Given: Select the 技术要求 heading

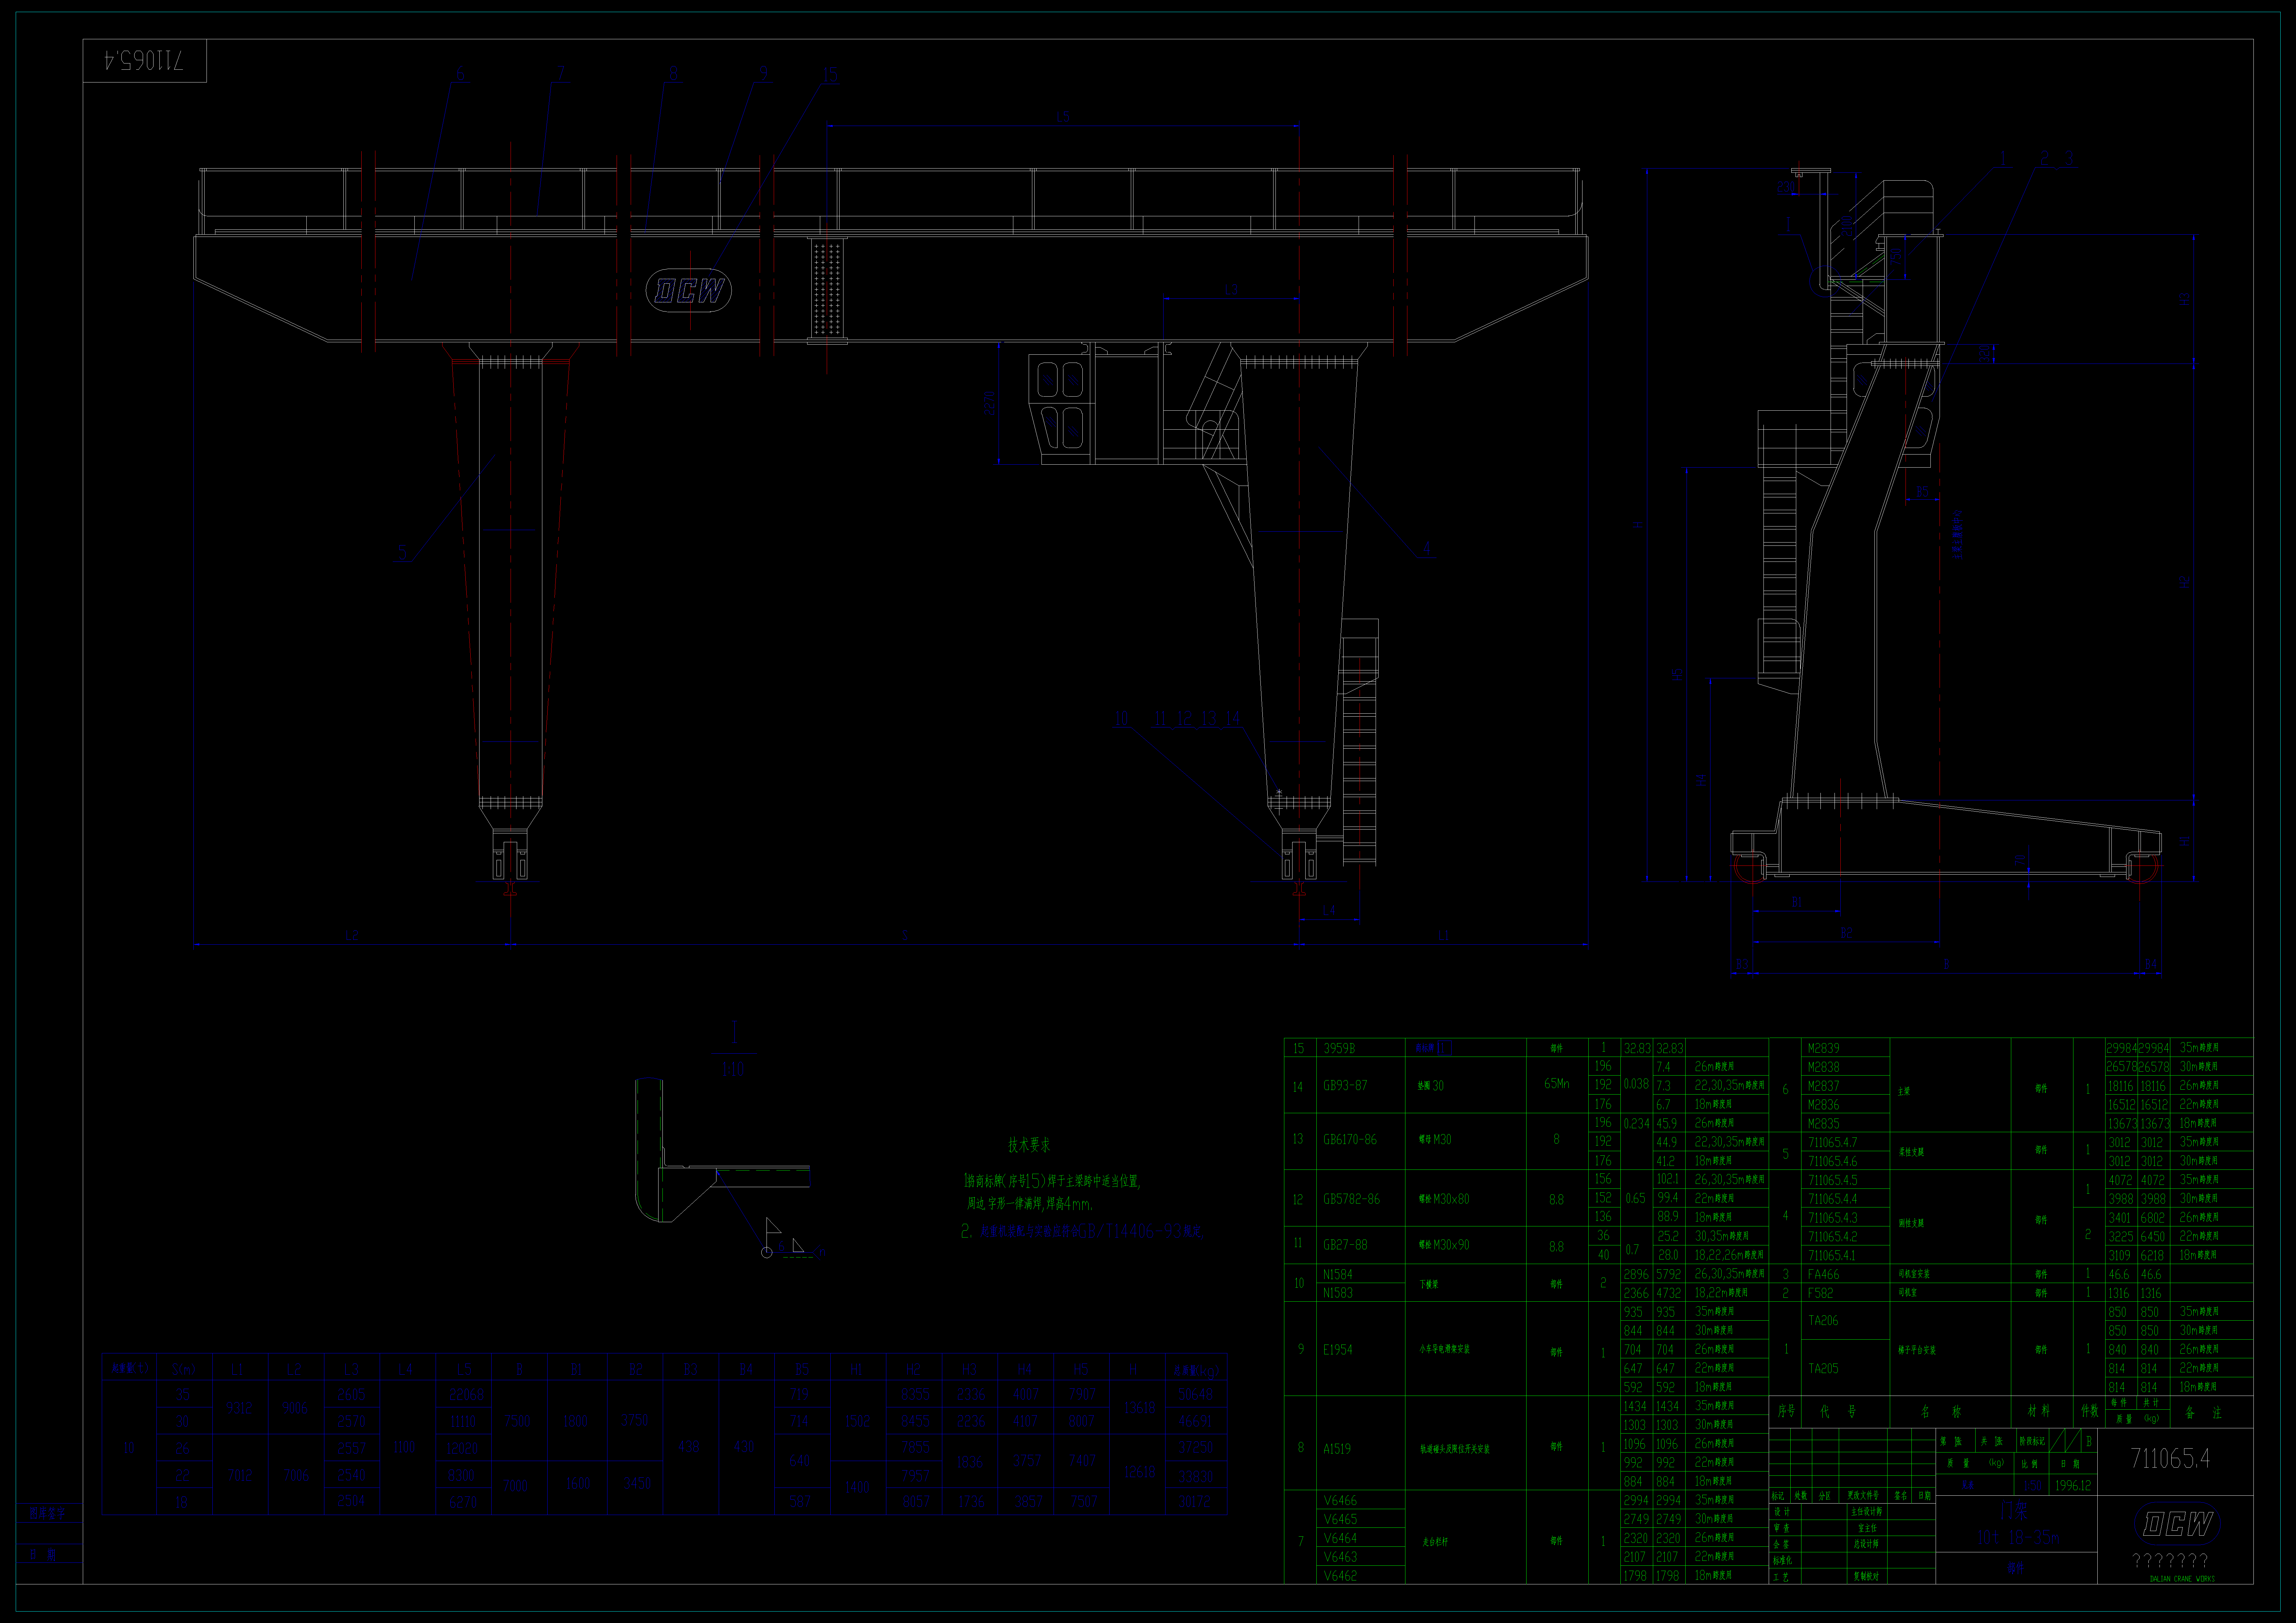Looking at the screenshot, I should 1029,1145.
